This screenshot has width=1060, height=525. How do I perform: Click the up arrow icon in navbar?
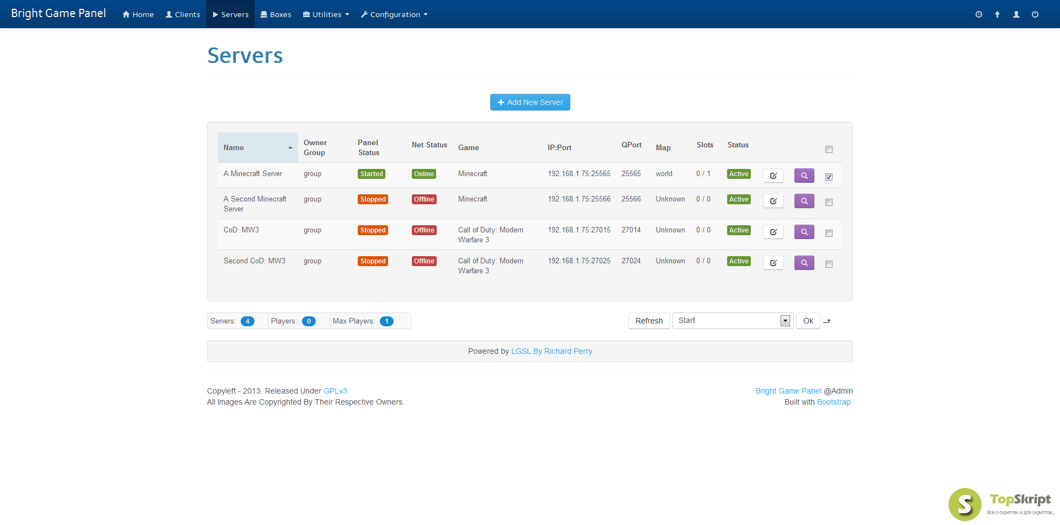[997, 14]
